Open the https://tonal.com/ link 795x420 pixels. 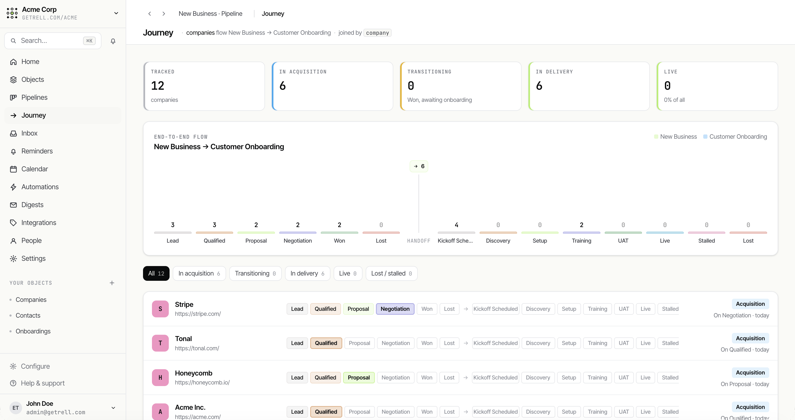(x=197, y=348)
